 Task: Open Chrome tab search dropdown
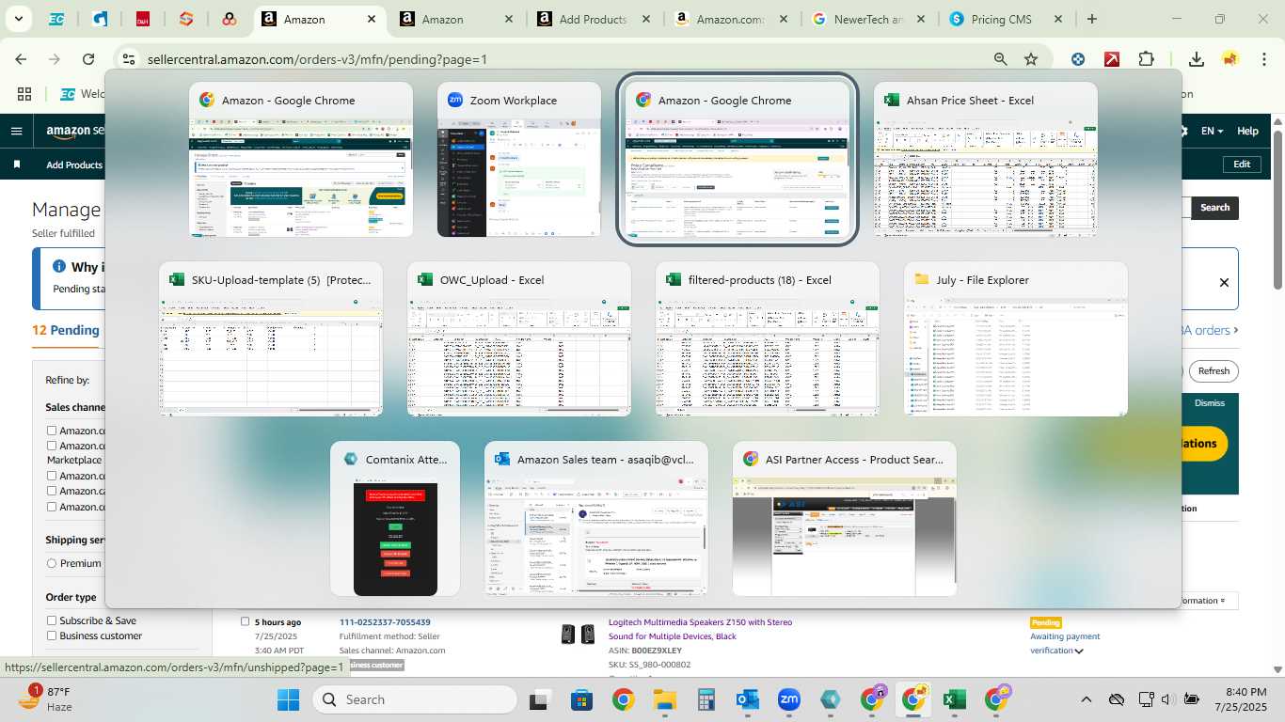(x=18, y=19)
